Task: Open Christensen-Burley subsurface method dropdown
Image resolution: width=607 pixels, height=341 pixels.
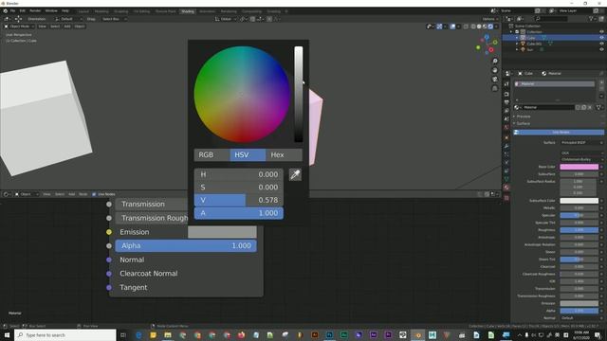Action: [x=581, y=159]
